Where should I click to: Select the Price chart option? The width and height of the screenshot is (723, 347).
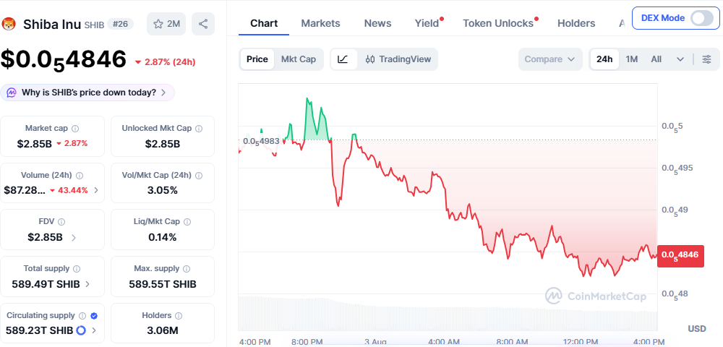point(257,59)
